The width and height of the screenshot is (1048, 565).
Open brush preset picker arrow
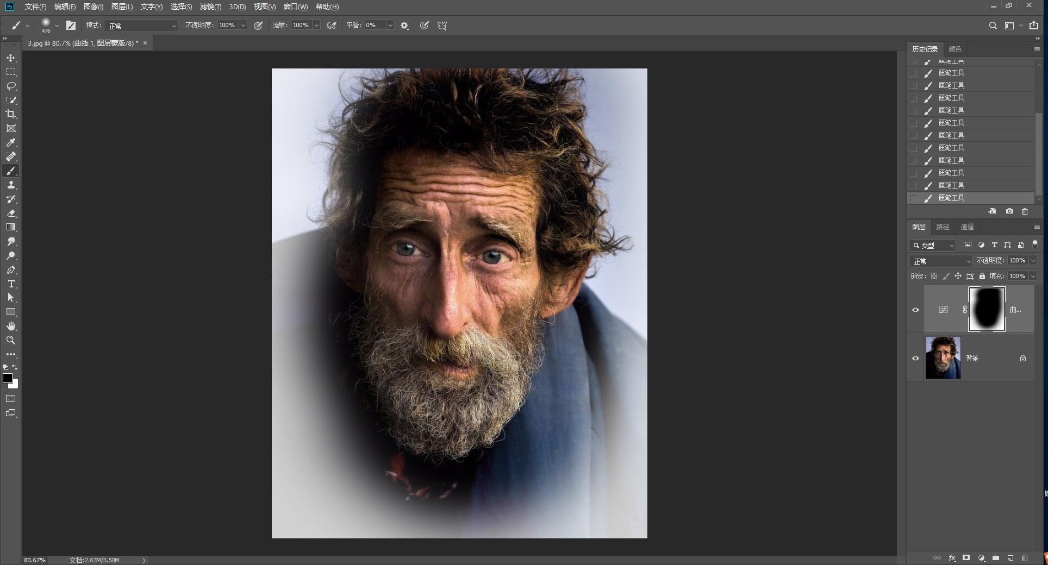click(57, 26)
